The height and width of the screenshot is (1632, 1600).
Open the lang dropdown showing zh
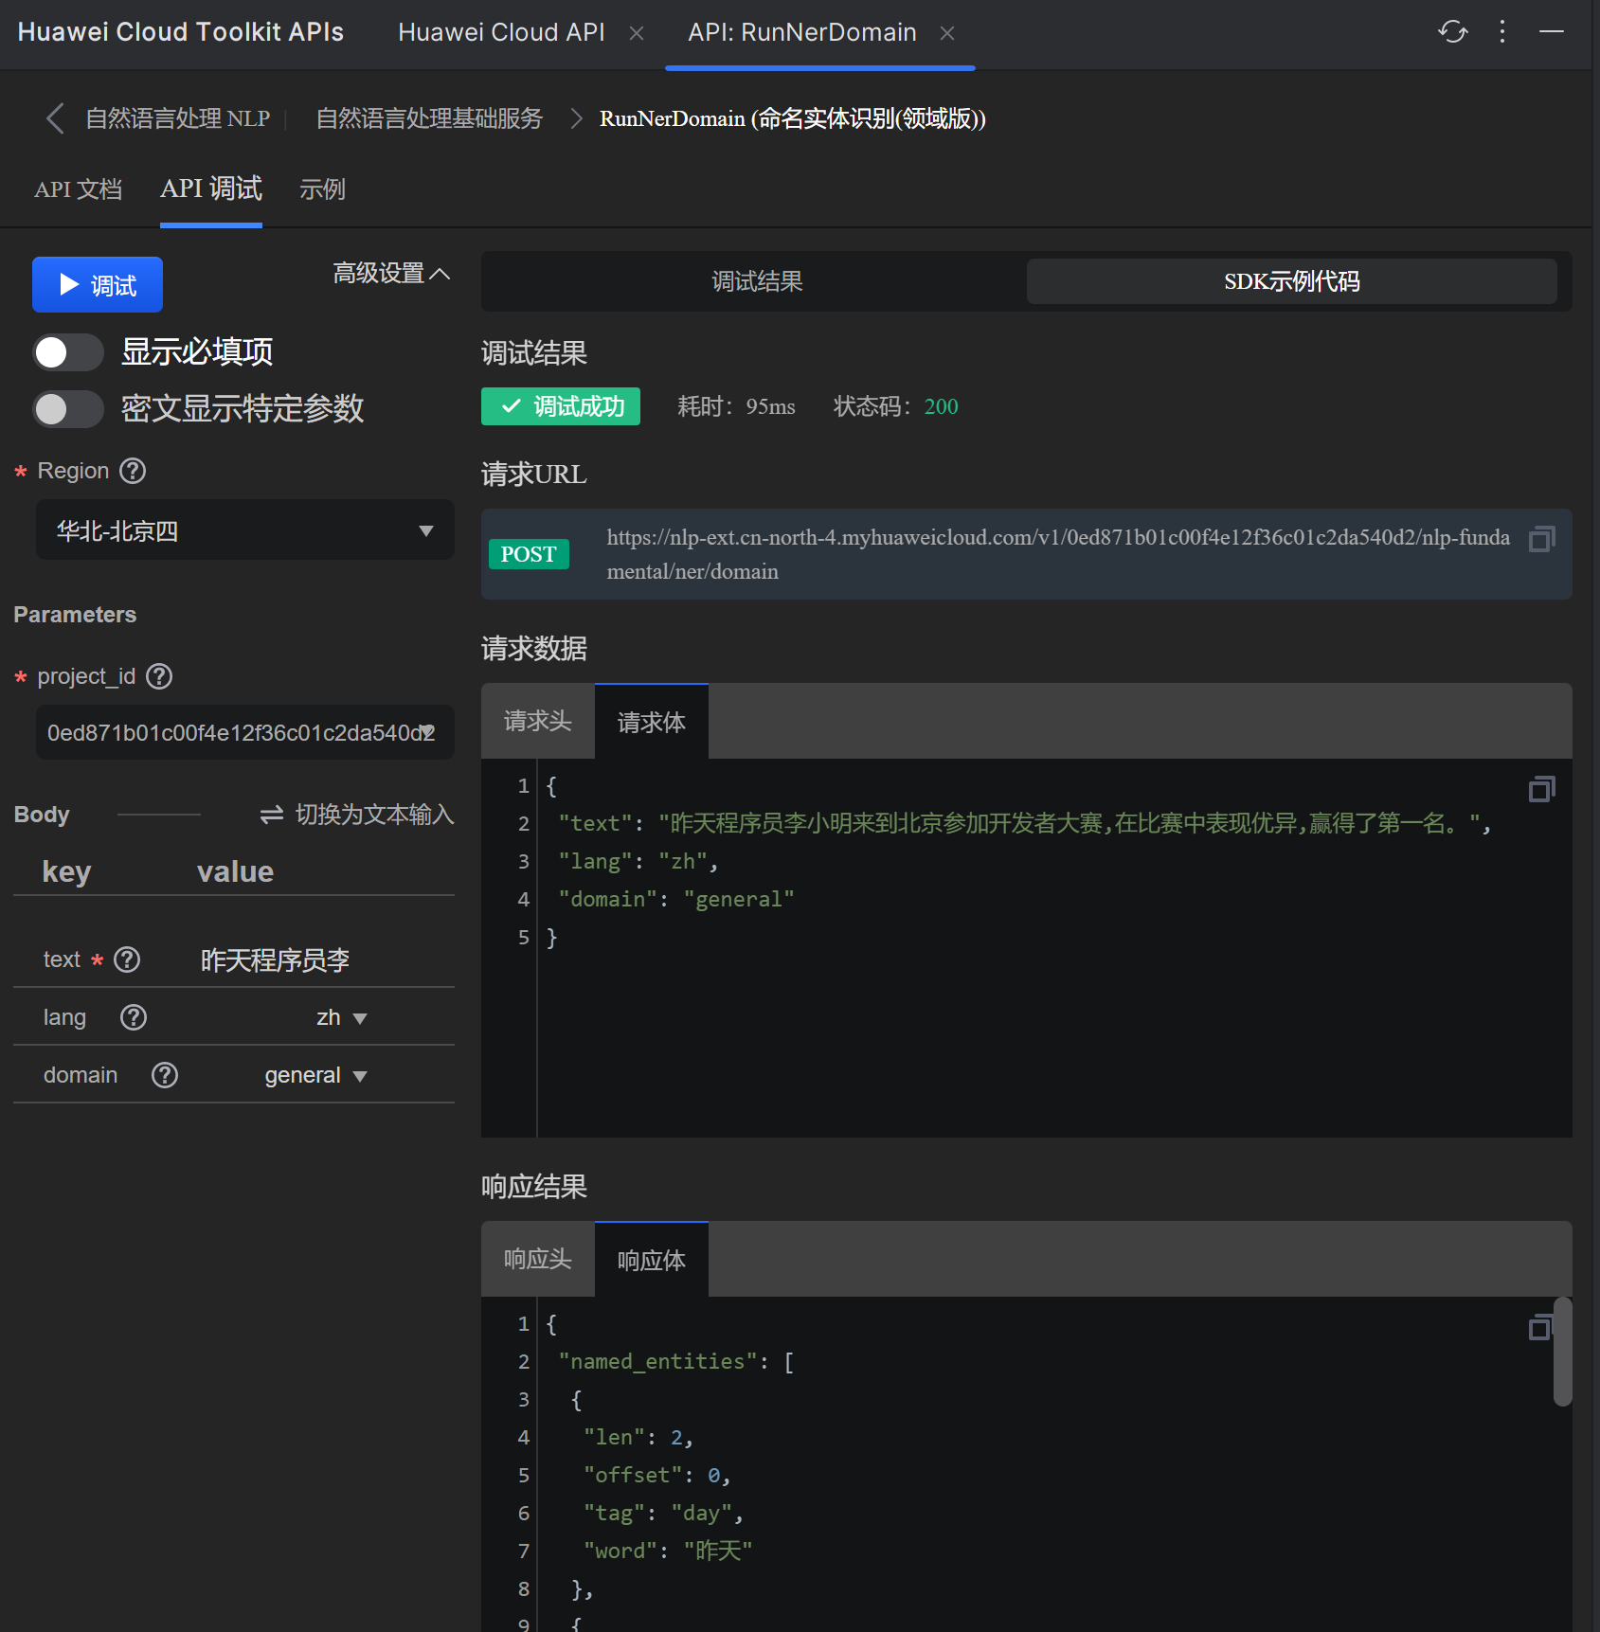pos(341,1017)
